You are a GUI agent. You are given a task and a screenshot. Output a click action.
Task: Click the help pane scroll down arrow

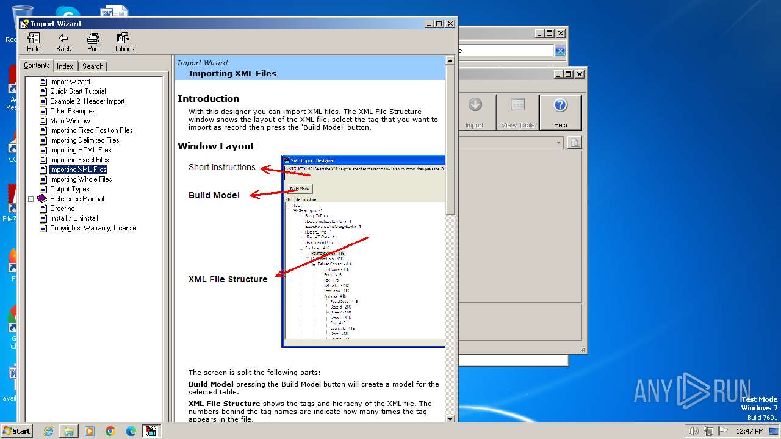450,418
